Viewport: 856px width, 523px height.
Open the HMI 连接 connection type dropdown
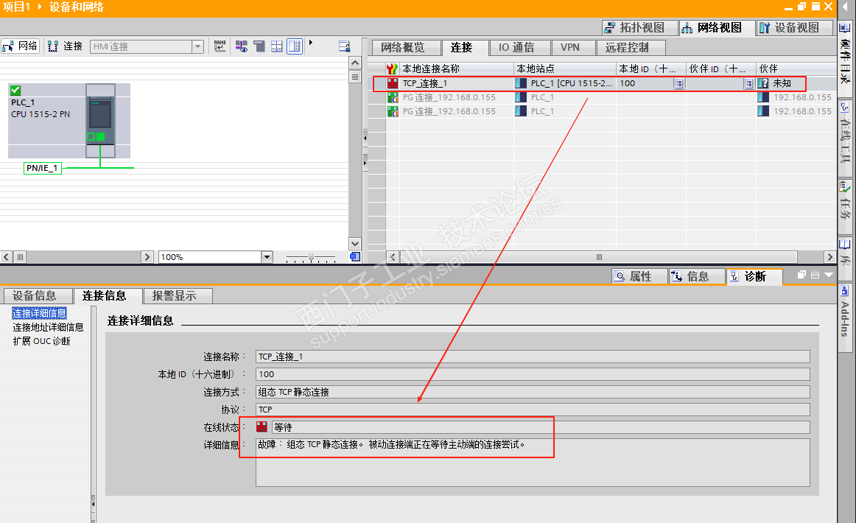197,47
